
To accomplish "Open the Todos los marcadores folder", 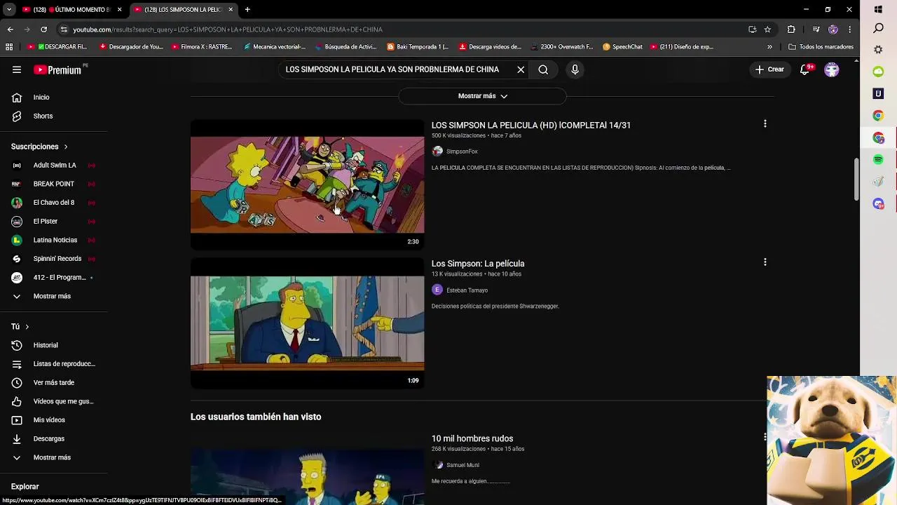I will coord(821,47).
